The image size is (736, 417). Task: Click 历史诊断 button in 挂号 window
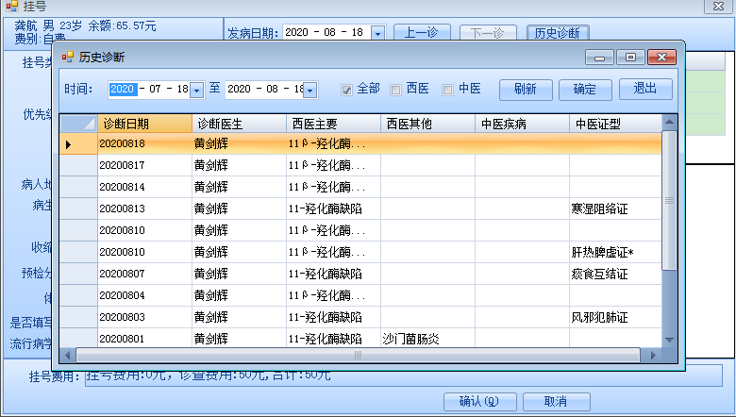click(558, 33)
